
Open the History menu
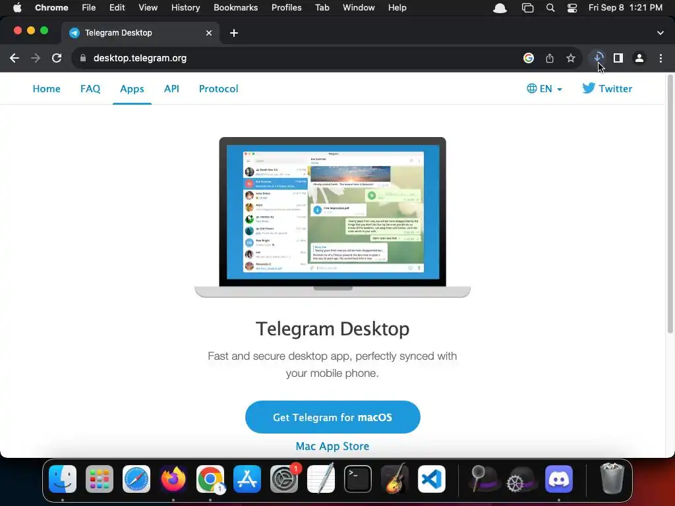185,8
